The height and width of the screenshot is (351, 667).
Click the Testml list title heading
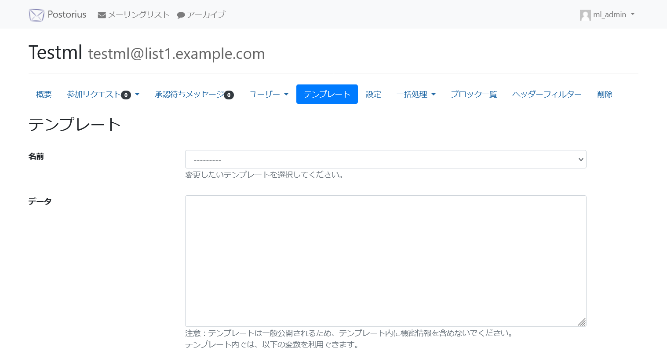point(55,52)
